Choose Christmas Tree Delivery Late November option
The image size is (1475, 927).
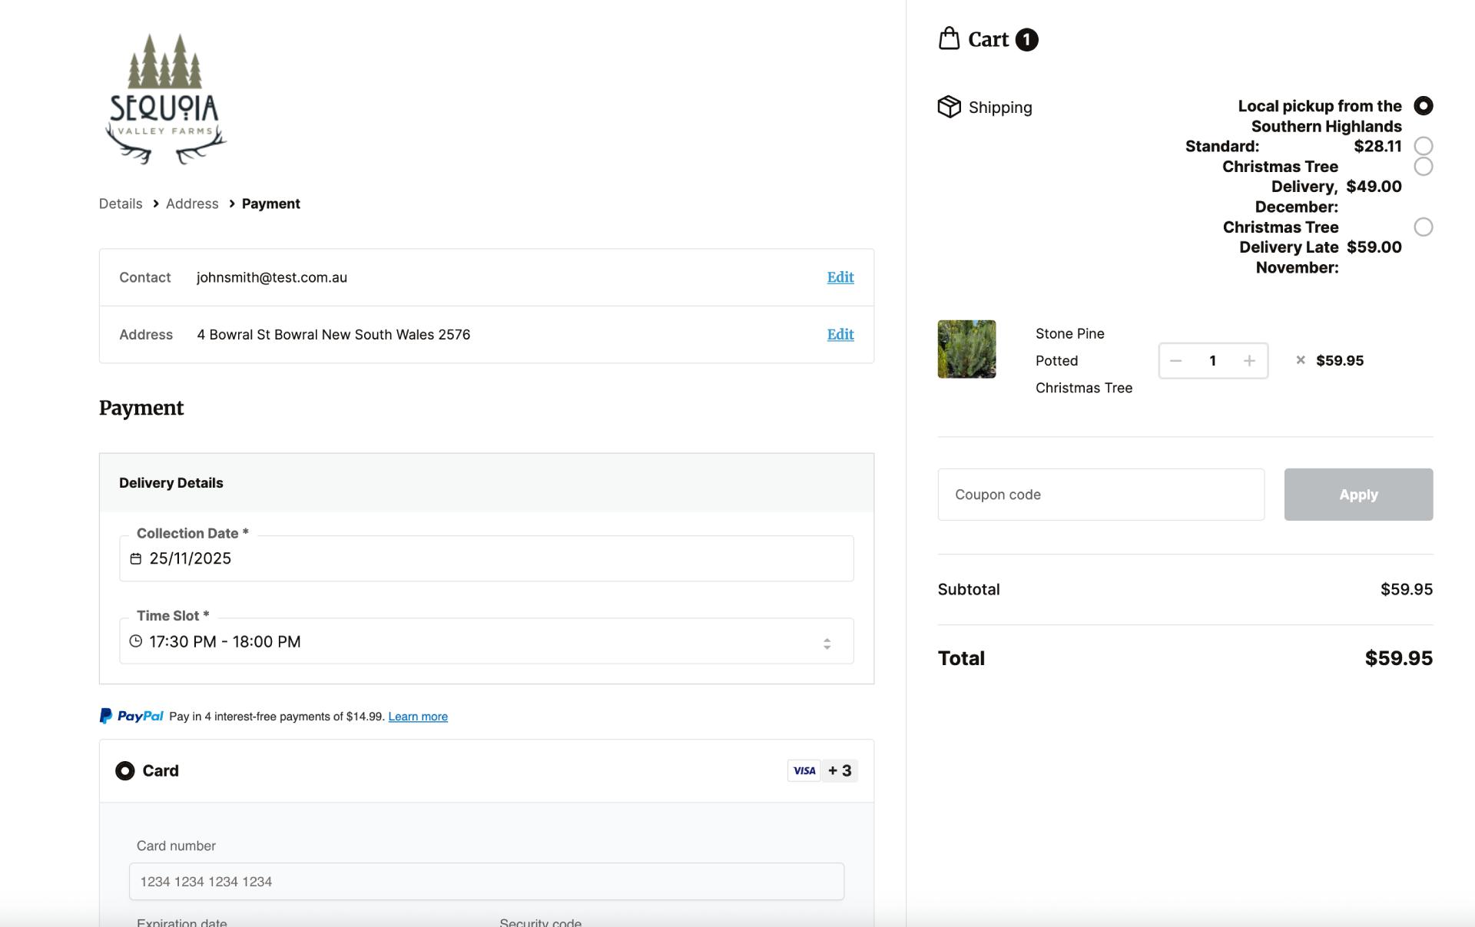pyautogui.click(x=1423, y=227)
